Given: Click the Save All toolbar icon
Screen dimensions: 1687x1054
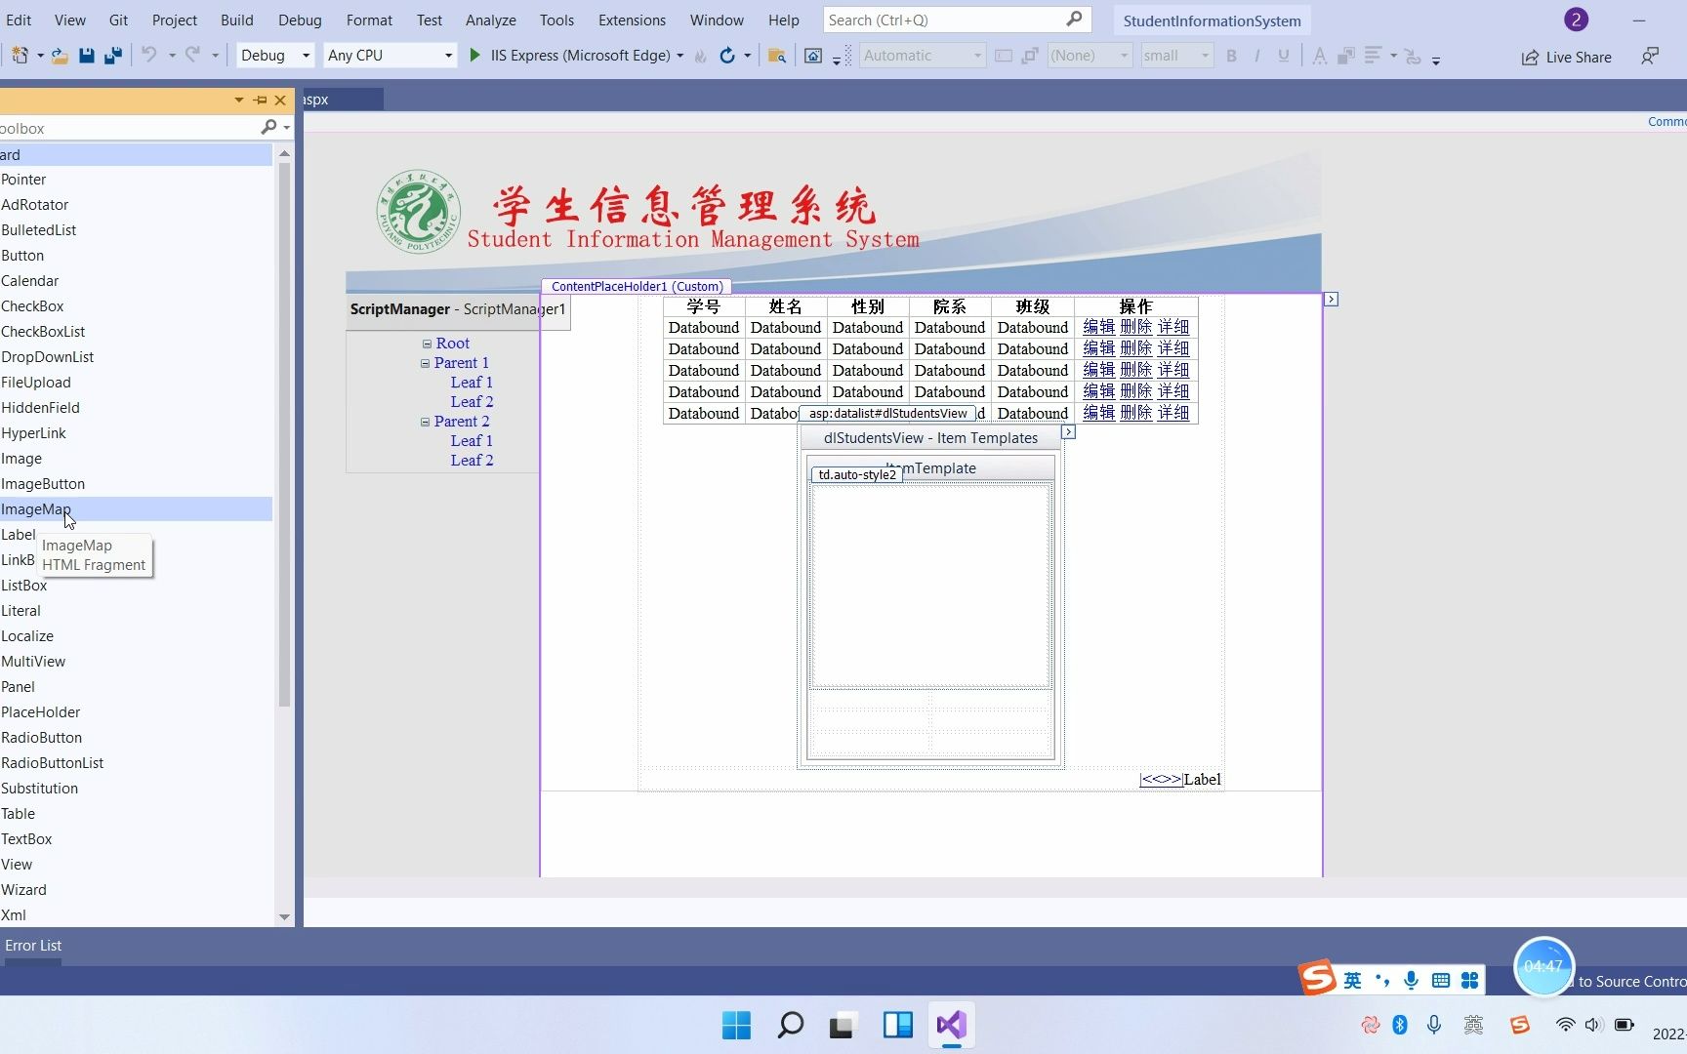Looking at the screenshot, I should [112, 56].
